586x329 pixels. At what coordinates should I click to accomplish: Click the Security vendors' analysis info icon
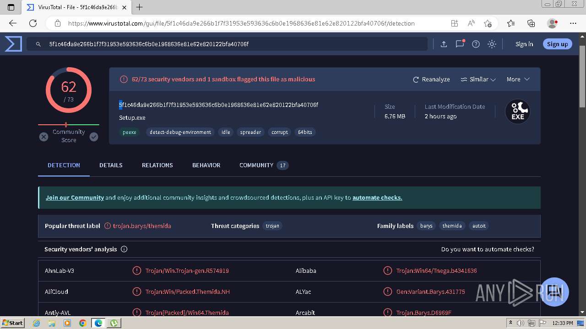coord(124,249)
